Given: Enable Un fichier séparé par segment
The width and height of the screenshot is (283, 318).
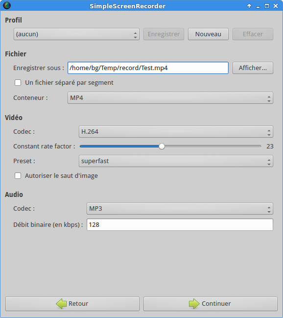Looking at the screenshot, I should coord(18,82).
